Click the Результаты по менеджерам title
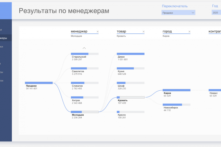The image size is (221, 147). (64, 11)
